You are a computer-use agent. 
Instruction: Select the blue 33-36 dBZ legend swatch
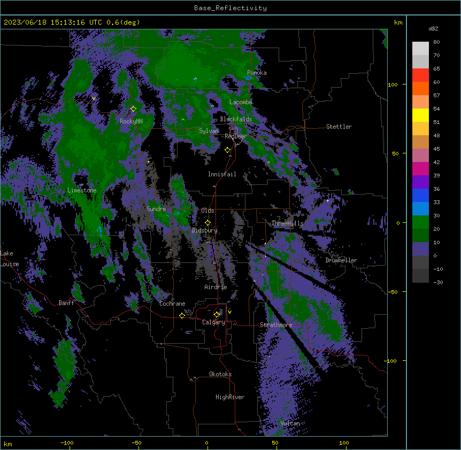[x=420, y=195]
